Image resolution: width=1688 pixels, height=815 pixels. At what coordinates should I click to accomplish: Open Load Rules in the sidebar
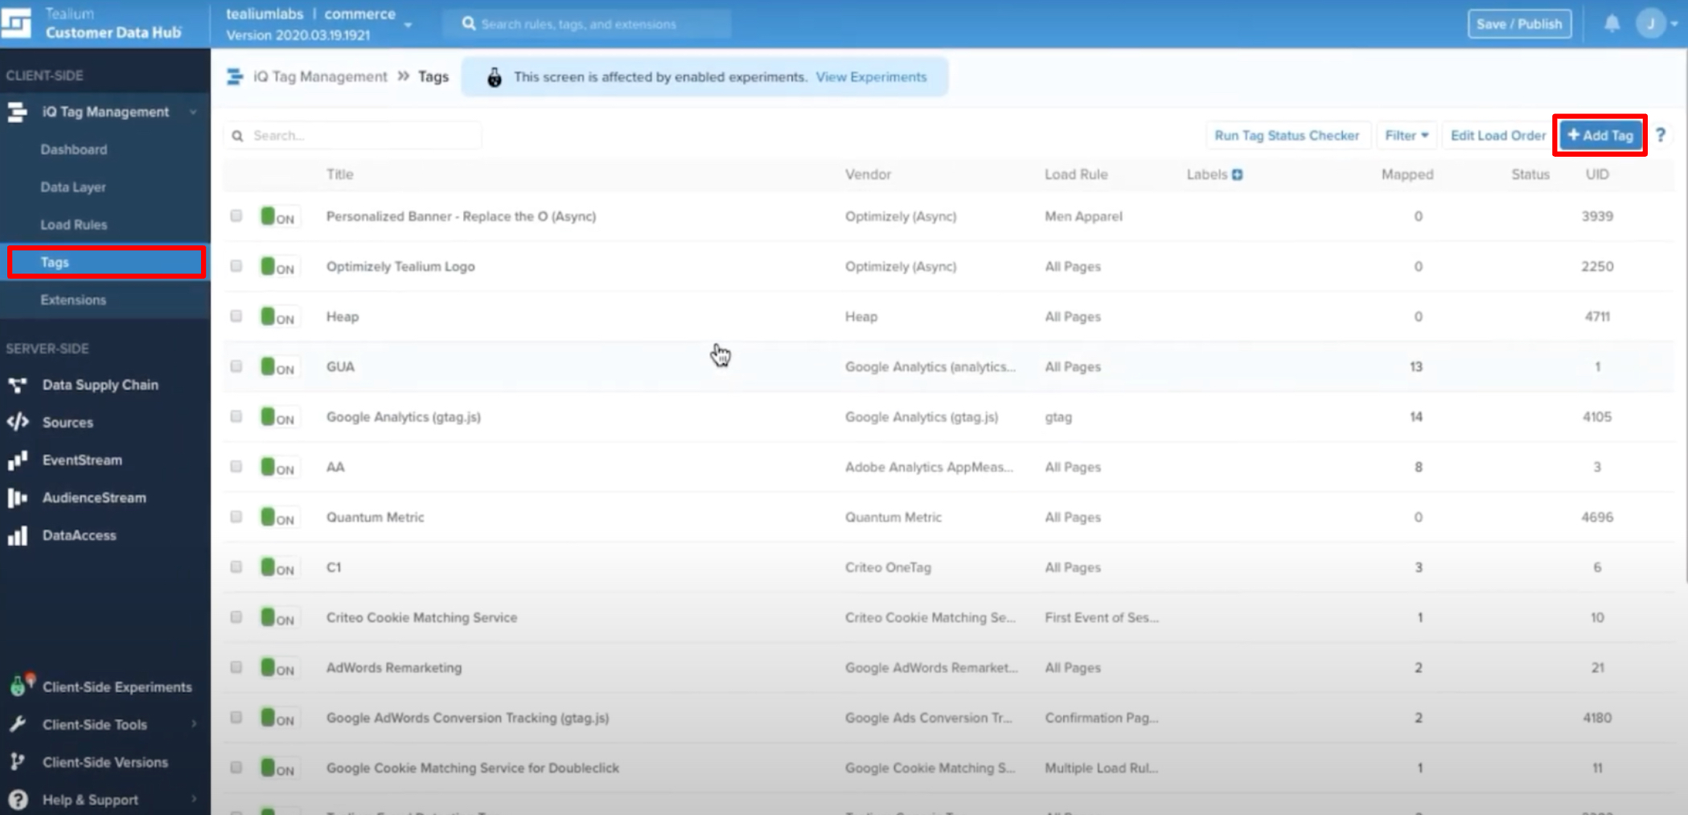click(74, 225)
